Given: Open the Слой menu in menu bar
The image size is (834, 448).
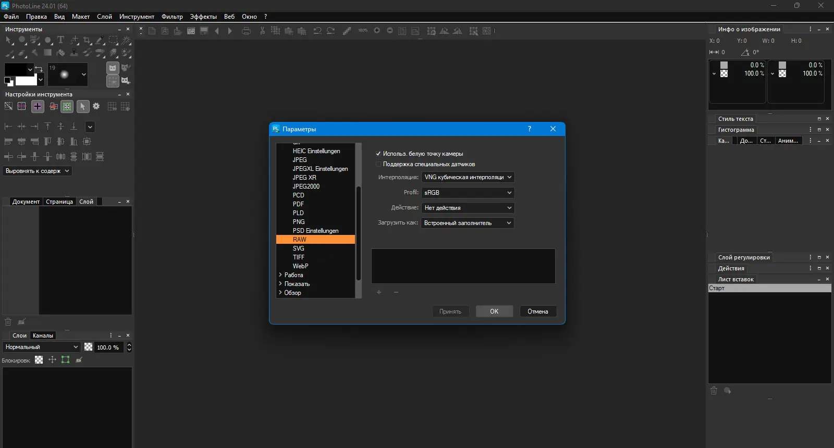Looking at the screenshot, I should pos(104,17).
